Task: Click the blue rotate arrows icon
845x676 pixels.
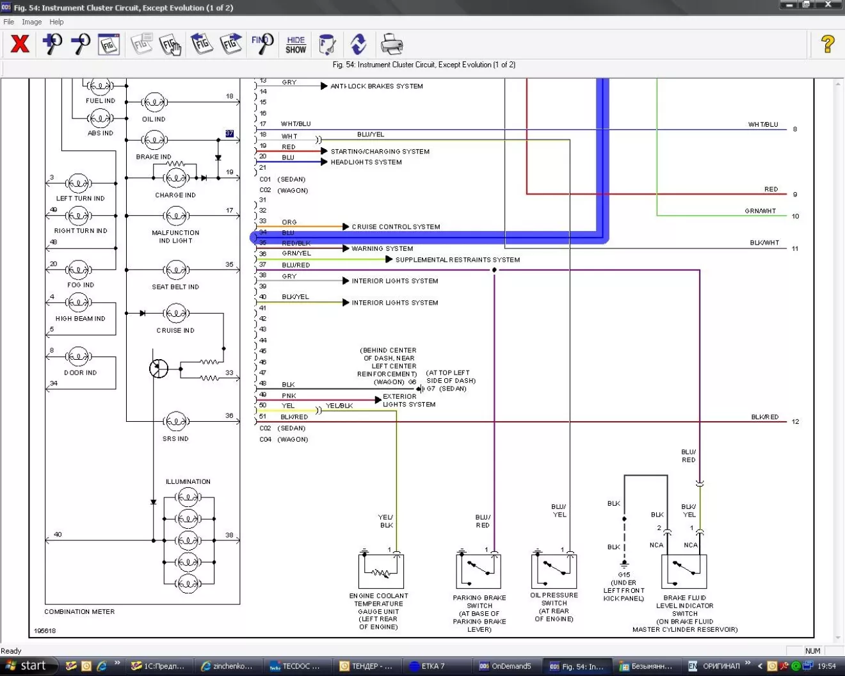Action: tap(358, 44)
